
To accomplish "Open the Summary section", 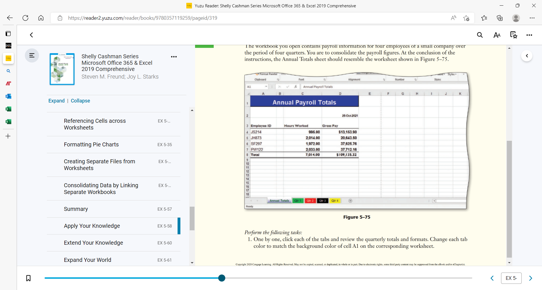I will (x=113, y=209).
